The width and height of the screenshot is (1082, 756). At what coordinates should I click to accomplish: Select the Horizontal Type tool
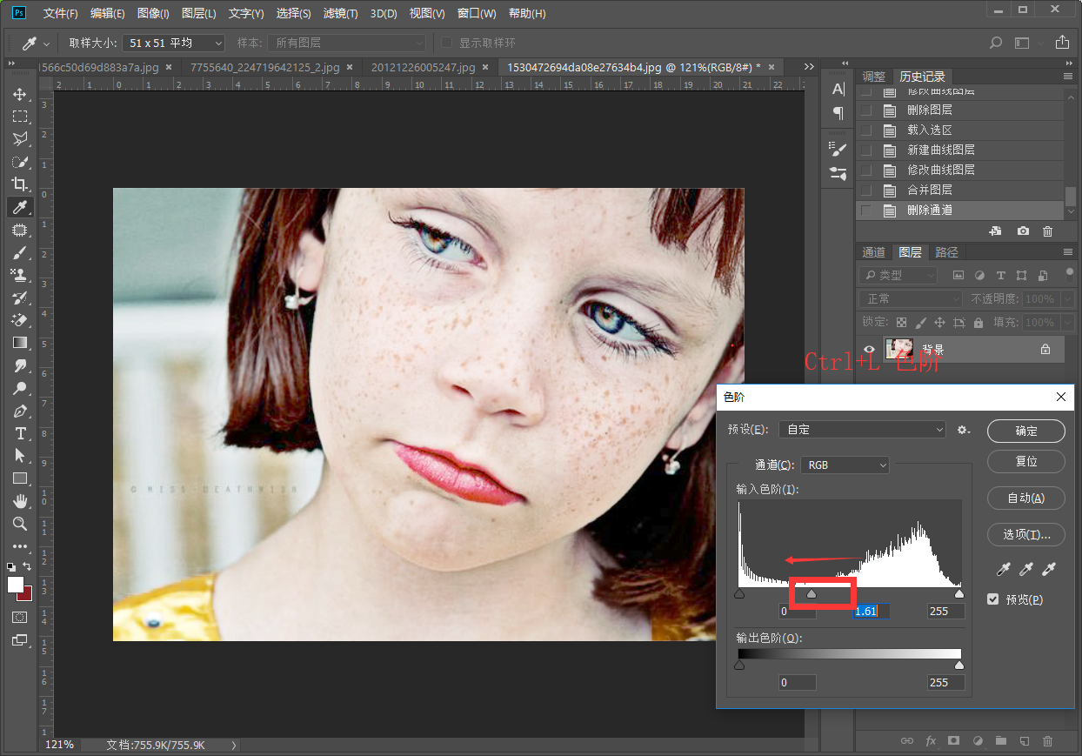20,433
